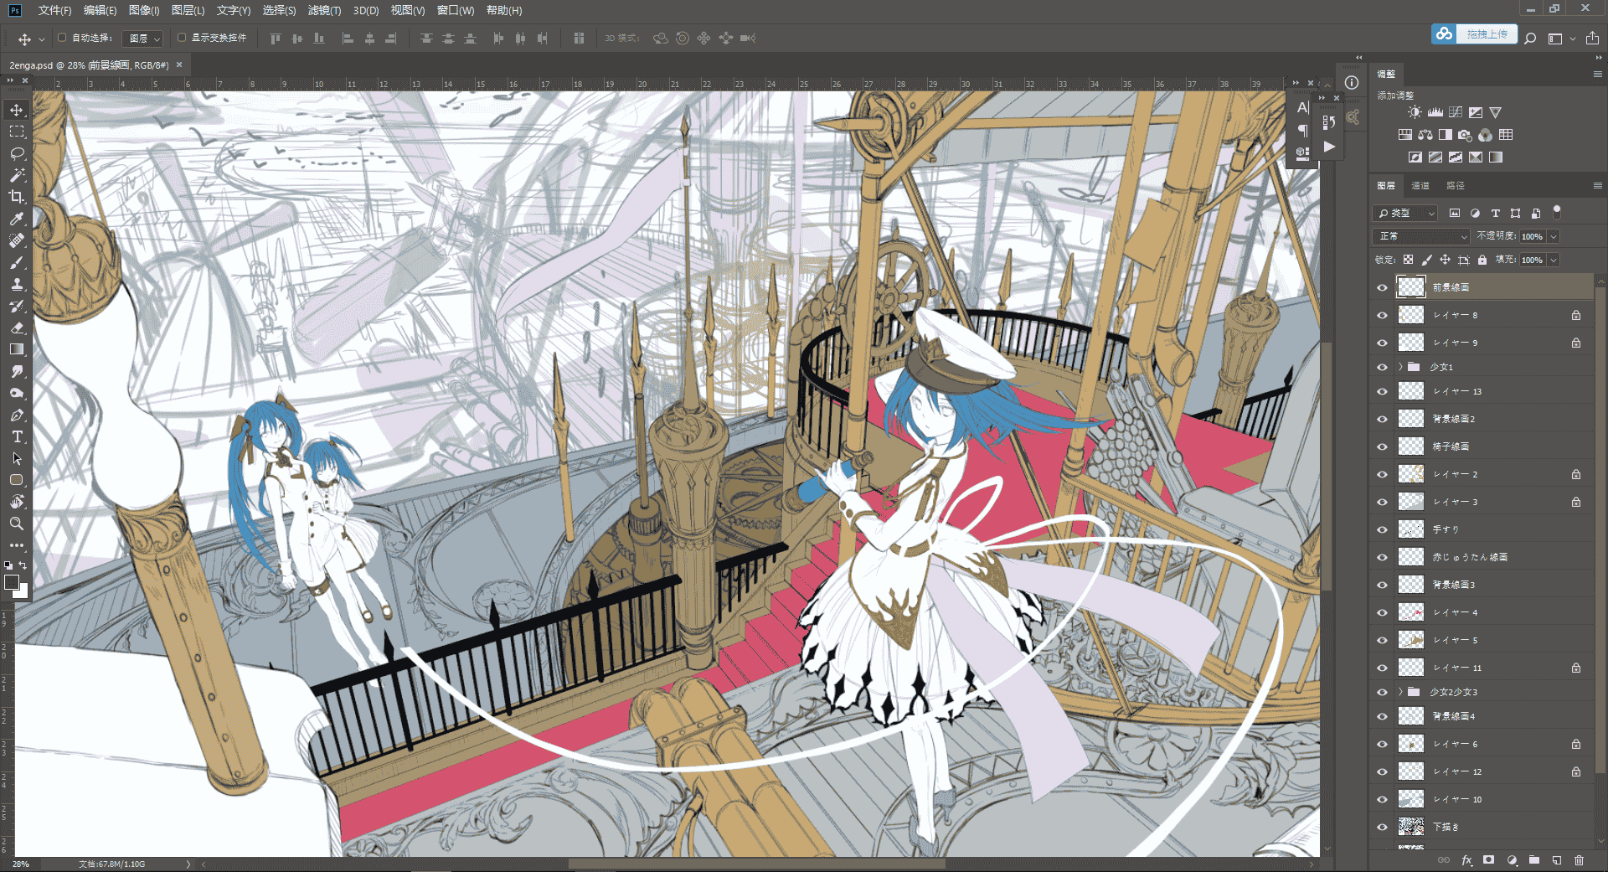Add a Brightness/Contrast adjustment
Viewport: 1608px width, 872px height.
tap(1415, 112)
